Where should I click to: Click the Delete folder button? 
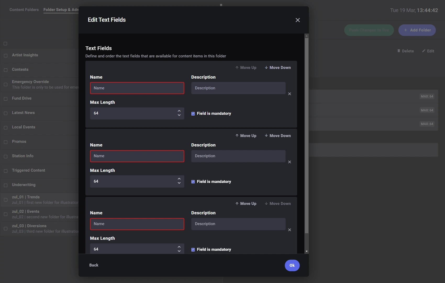pos(405,51)
